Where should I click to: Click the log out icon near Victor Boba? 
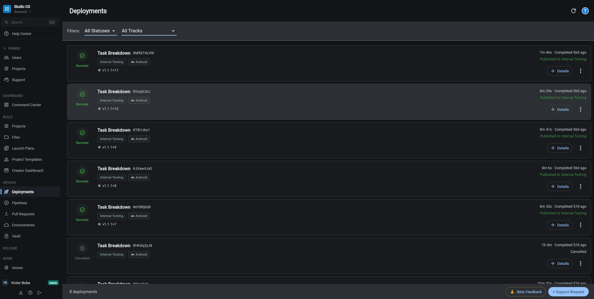pos(40,293)
